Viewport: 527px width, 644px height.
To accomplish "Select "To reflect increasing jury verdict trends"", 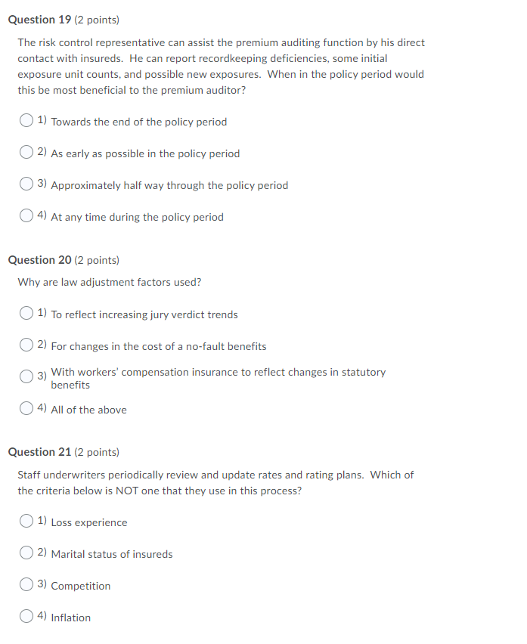I will [25, 313].
